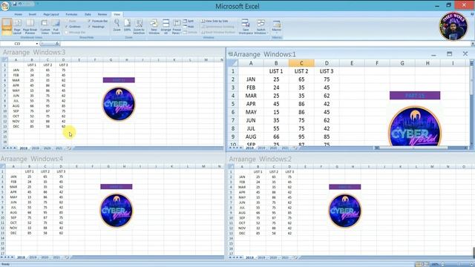Click the Cyber World logo in Windows:4
475x267 pixels.
[x=117, y=211]
